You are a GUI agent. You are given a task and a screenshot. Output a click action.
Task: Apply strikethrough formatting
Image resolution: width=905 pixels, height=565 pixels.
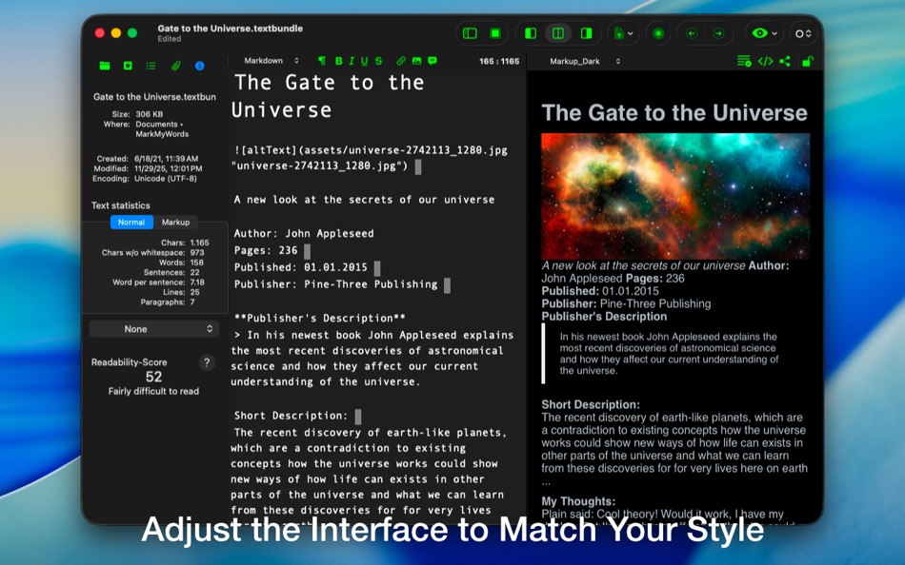tap(378, 60)
